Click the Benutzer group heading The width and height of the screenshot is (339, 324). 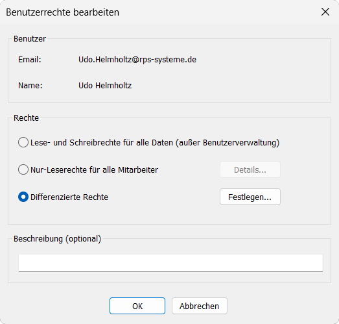(x=30, y=39)
